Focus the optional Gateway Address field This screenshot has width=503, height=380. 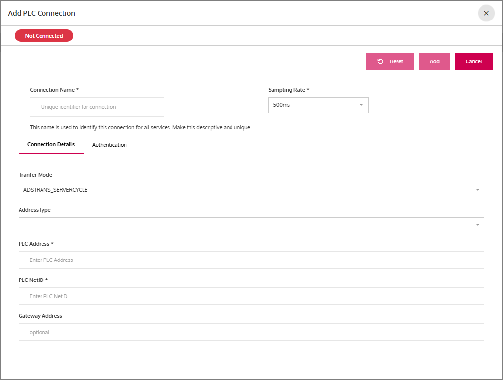(251, 332)
